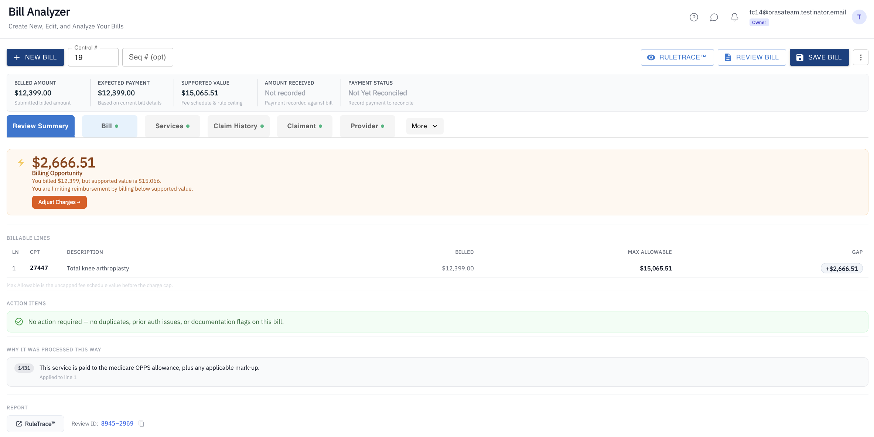
Task: Expand the More dropdown
Action: click(425, 126)
